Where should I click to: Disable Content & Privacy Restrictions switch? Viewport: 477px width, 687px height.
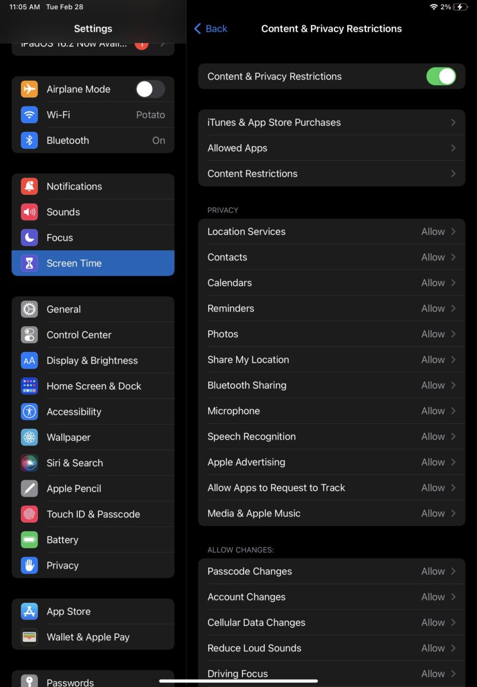[440, 77]
